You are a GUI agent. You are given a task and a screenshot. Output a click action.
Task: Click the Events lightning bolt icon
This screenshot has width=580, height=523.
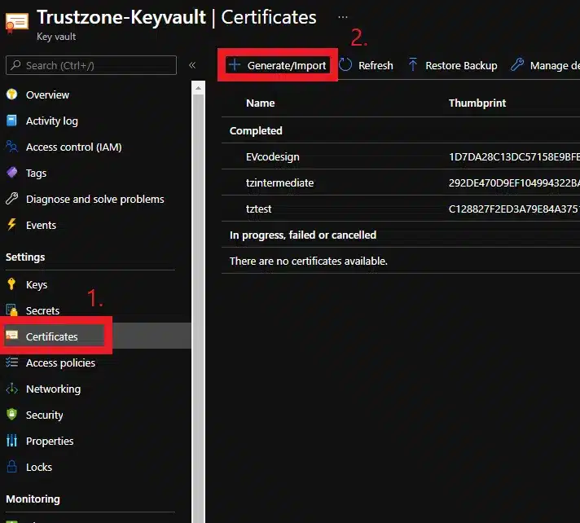tap(11, 226)
